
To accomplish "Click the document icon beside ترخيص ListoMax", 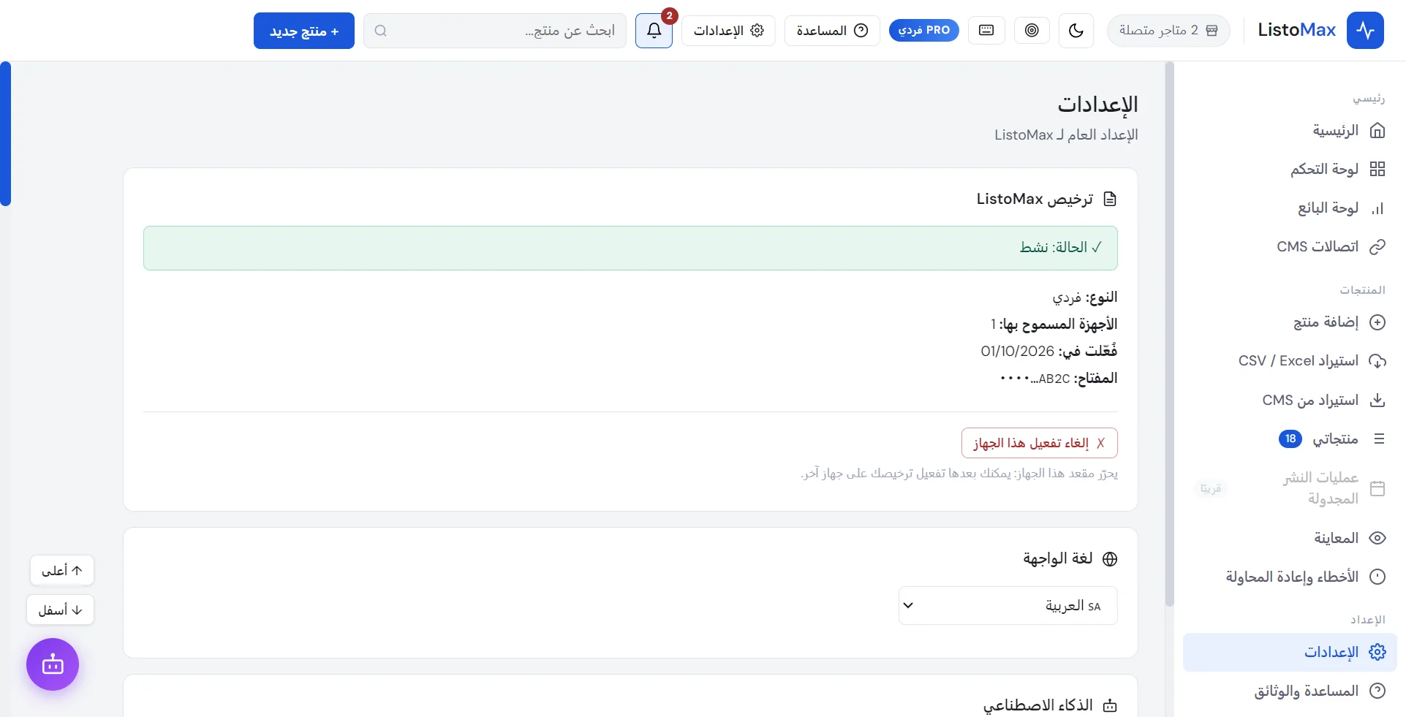I will click(x=1110, y=199).
